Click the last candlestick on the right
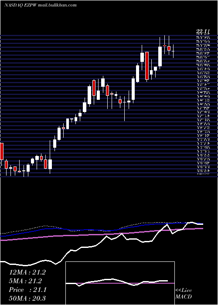Viewport: 218px width, 305px height. [173, 51]
